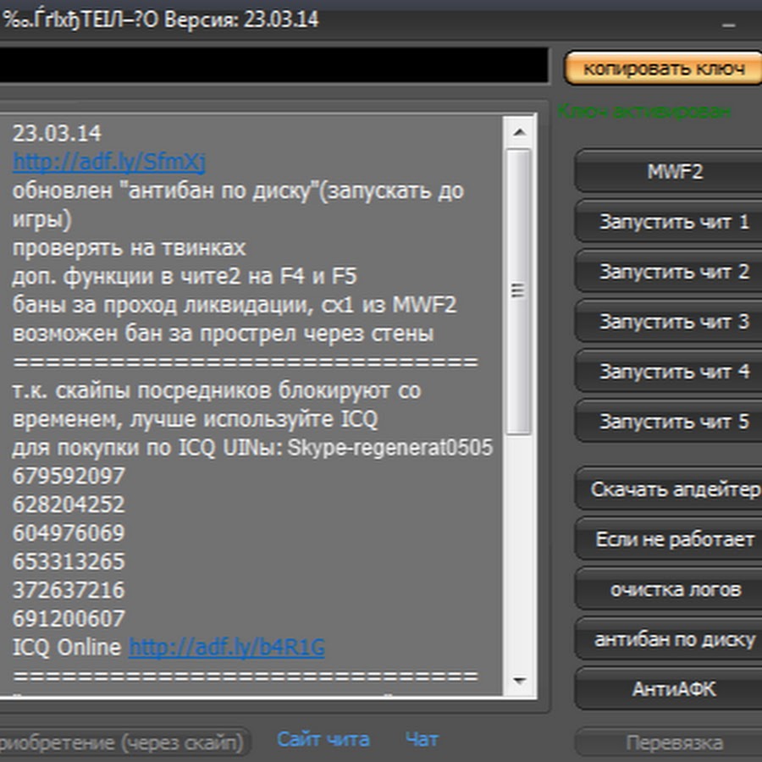Screen dimensions: 762x762
Task: Click the scrollbar up arrow
Action: [518, 131]
